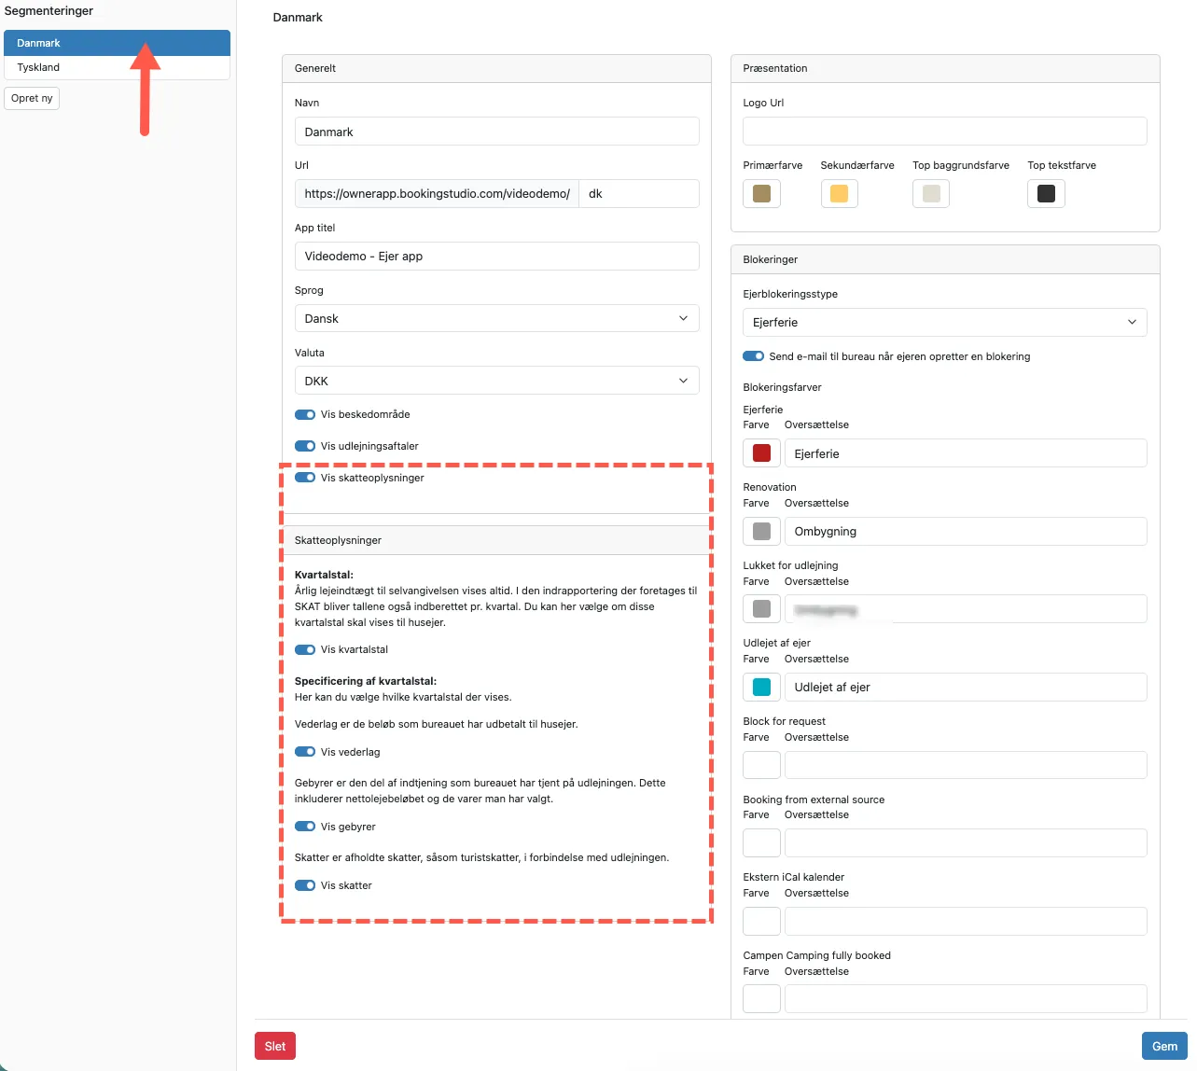Screen dimensions: 1197x1071
Task: Expand the Valuta DKK dropdown
Action: click(x=496, y=381)
